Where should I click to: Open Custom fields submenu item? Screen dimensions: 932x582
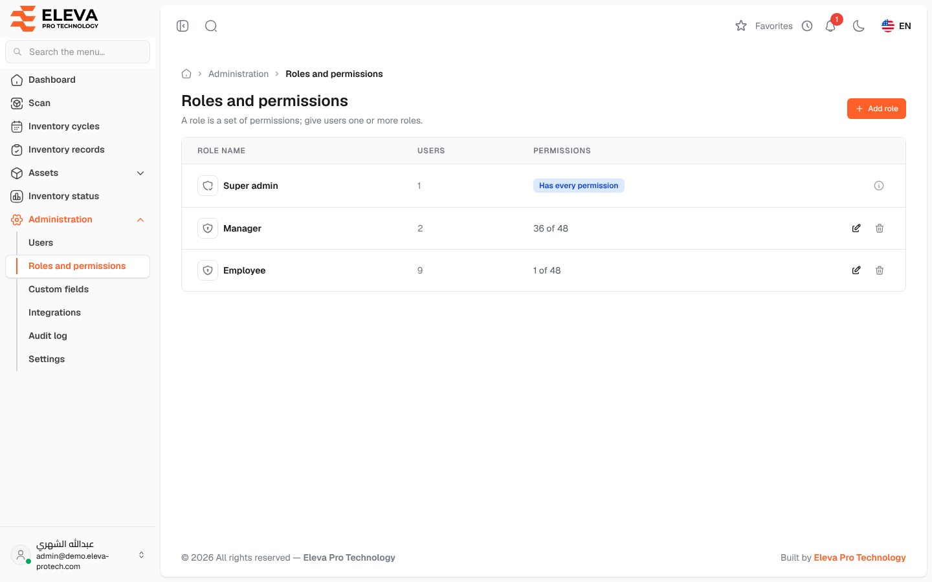(x=58, y=289)
